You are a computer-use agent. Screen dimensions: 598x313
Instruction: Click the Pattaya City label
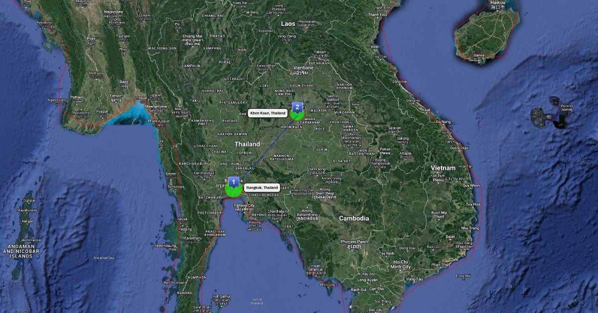click(244, 205)
